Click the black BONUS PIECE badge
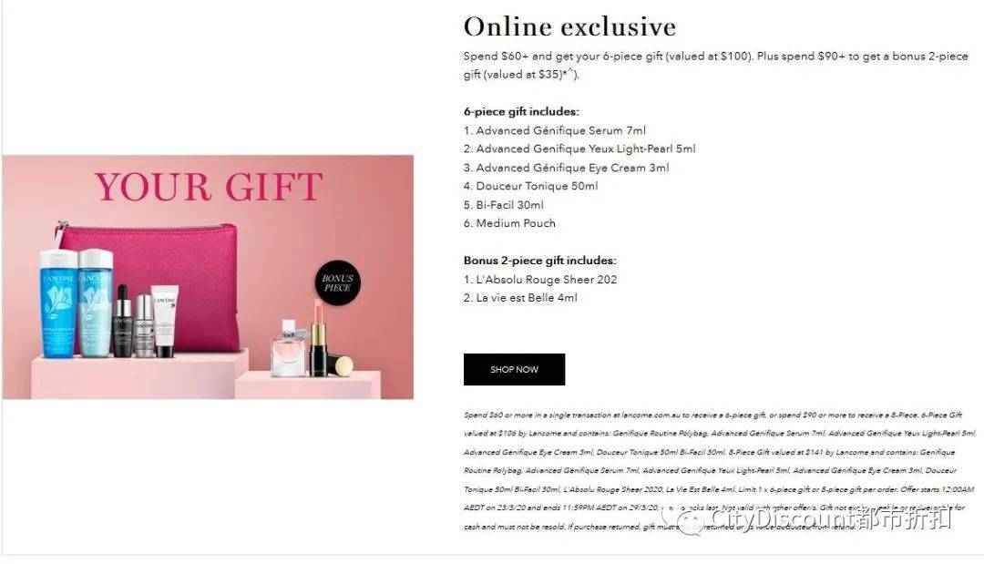The width and height of the screenshot is (984, 564). (x=338, y=283)
